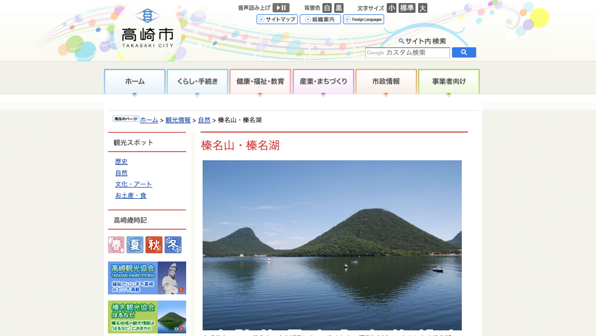This screenshot has width=596, height=336.
Task: Click the autumn (秋) season icon
Action: [154, 245]
